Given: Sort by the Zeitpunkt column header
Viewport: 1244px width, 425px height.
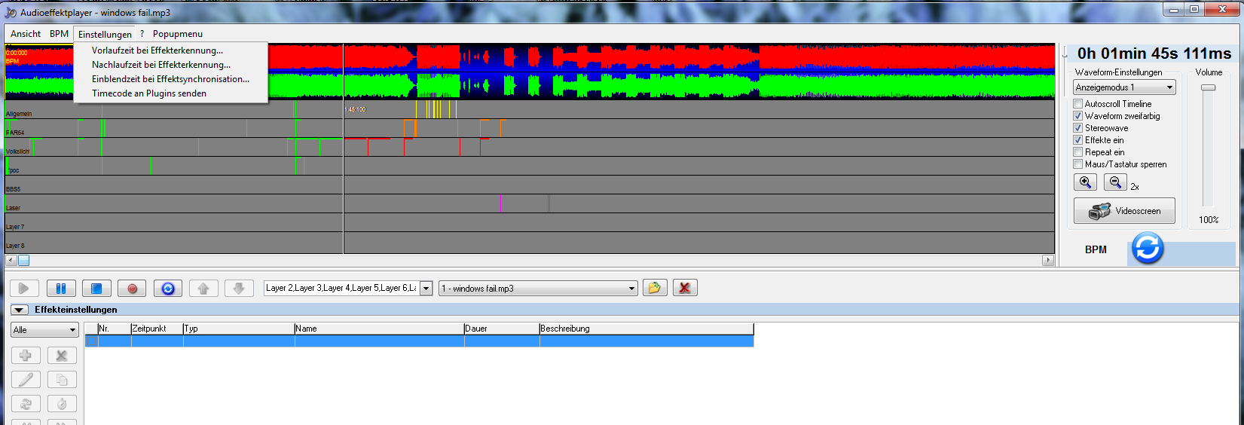Looking at the screenshot, I should pyautogui.click(x=157, y=329).
